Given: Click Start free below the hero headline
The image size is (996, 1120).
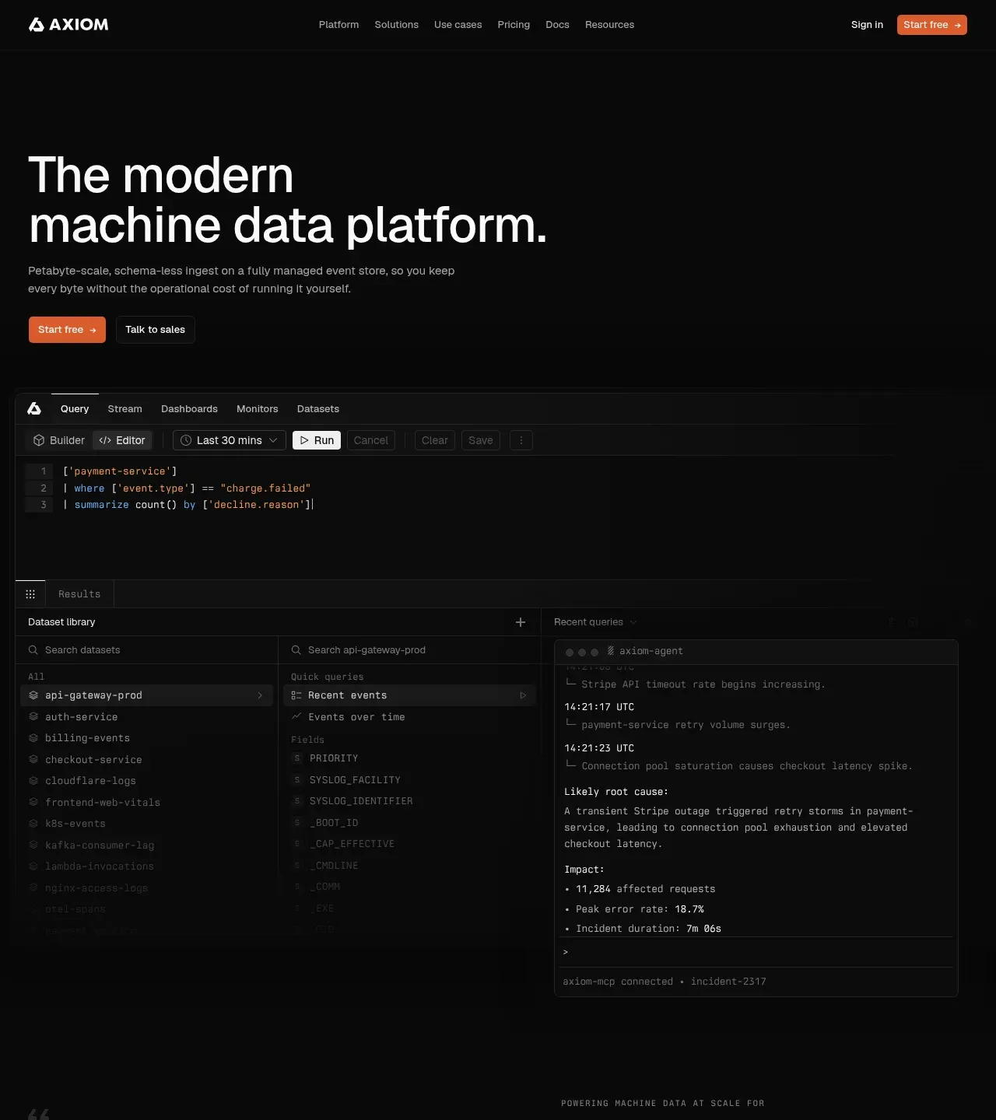Looking at the screenshot, I should click(x=67, y=330).
